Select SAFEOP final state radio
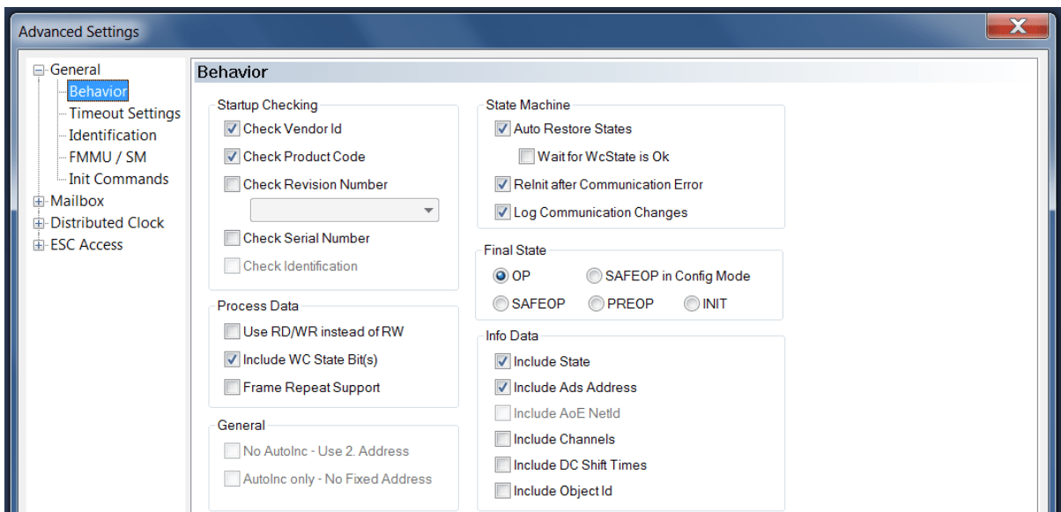The height and width of the screenshot is (512, 1061). pos(500,304)
